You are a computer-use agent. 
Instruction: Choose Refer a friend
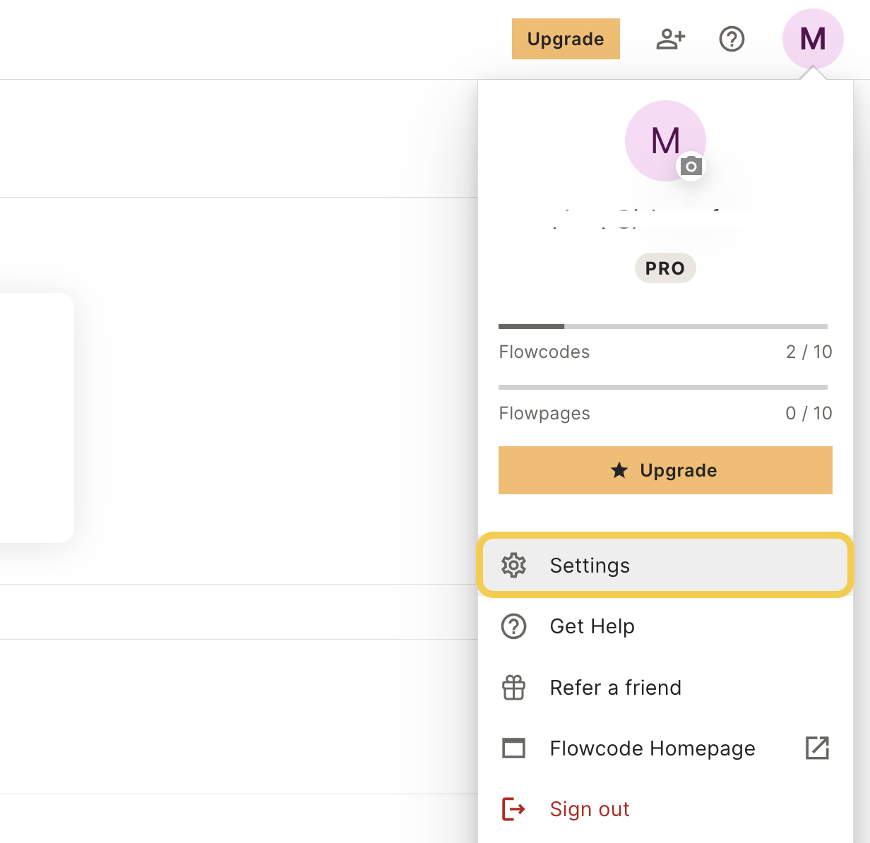pos(665,688)
